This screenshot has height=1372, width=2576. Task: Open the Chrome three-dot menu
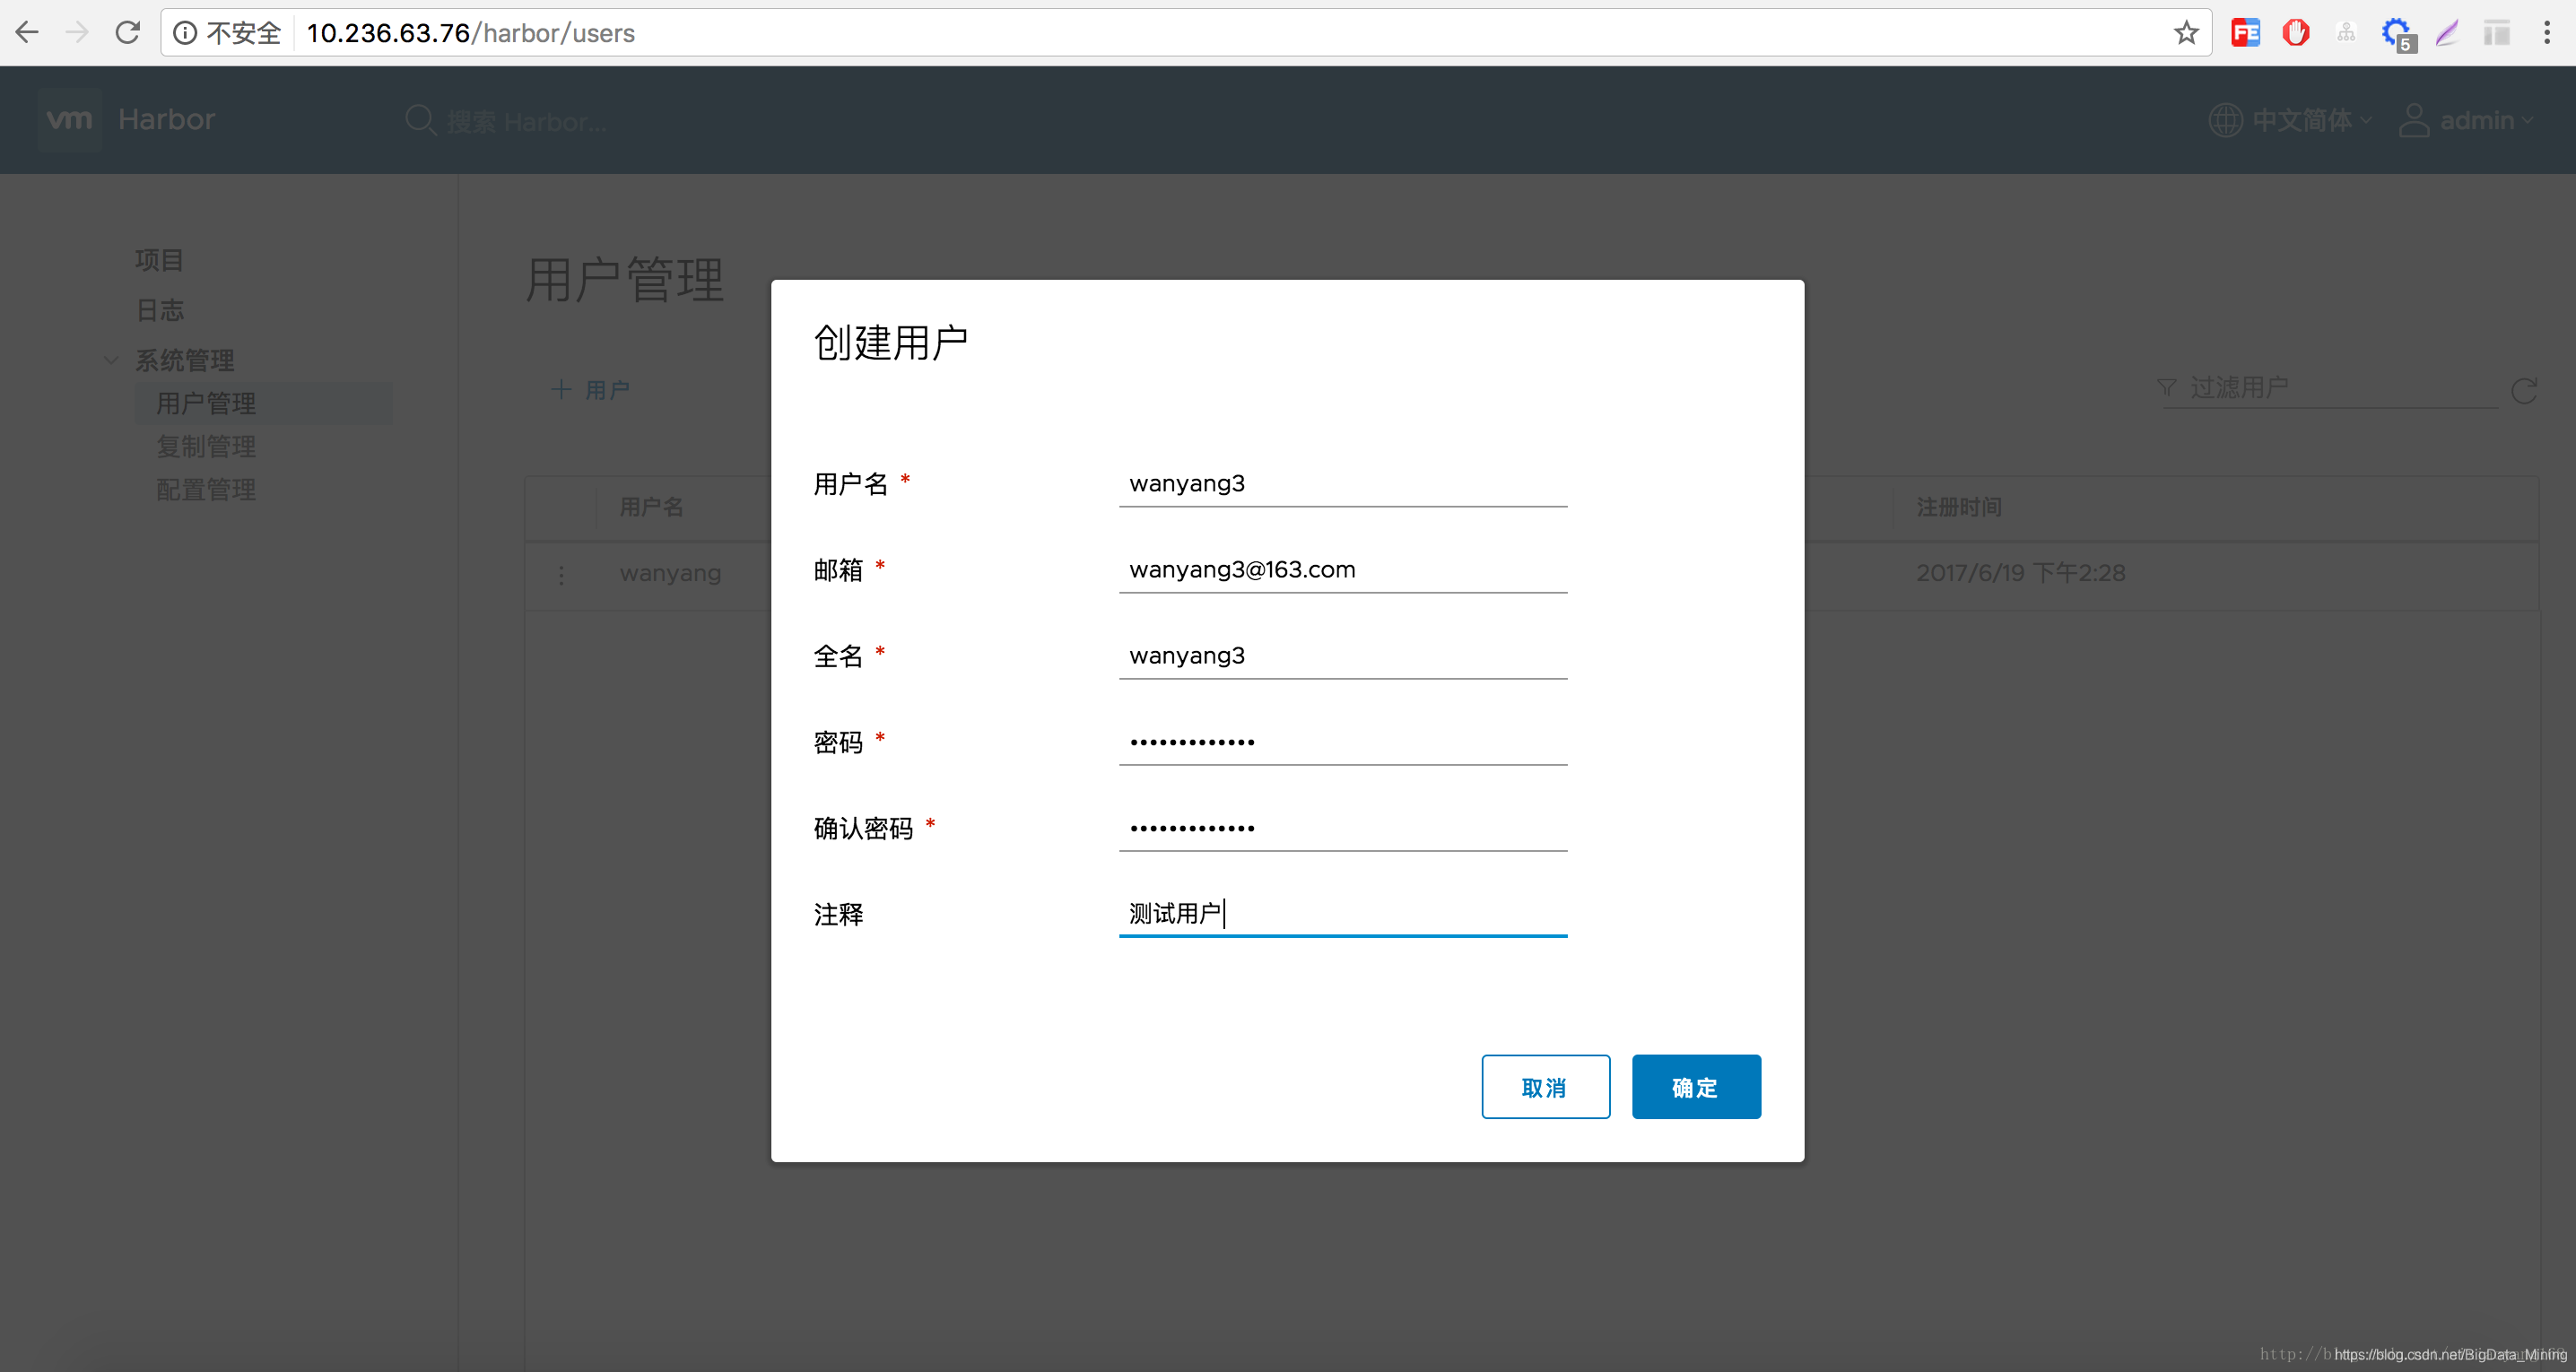(x=2547, y=33)
